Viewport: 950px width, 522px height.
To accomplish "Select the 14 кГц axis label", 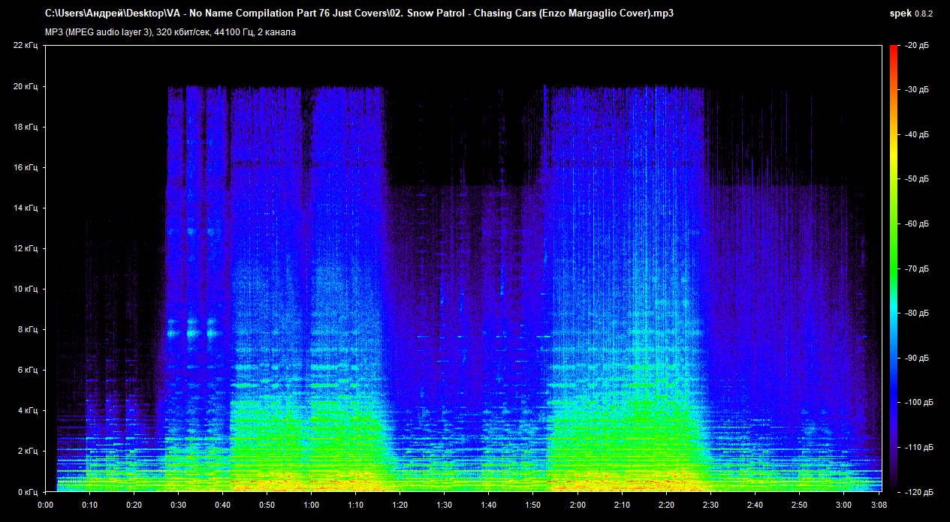I will [25, 208].
